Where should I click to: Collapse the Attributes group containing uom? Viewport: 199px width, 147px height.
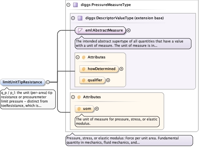(73, 97)
